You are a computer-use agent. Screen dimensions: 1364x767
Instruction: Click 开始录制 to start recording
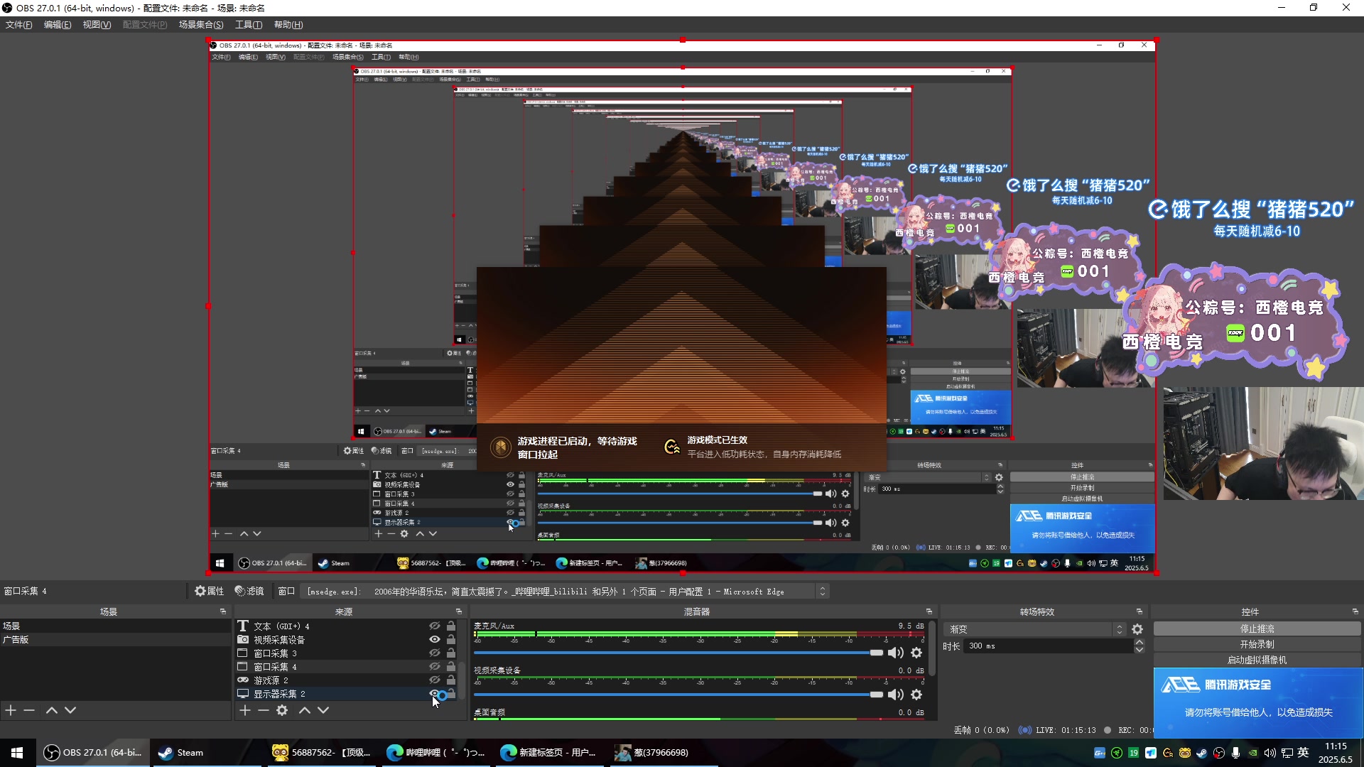[1257, 645]
